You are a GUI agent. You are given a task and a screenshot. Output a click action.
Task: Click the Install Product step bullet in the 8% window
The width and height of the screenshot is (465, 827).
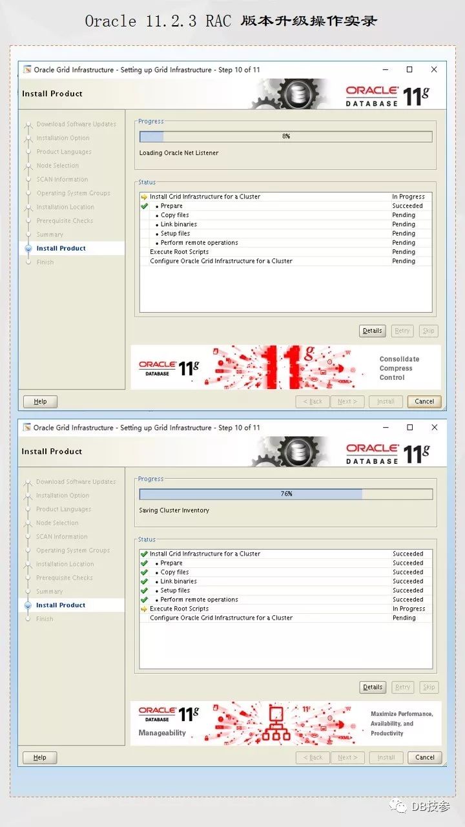click(x=28, y=249)
